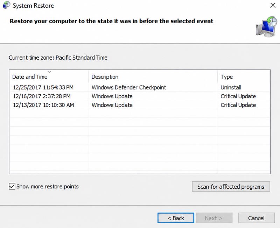Sort by the Description column header
The image size is (280, 228).
coord(153,76)
